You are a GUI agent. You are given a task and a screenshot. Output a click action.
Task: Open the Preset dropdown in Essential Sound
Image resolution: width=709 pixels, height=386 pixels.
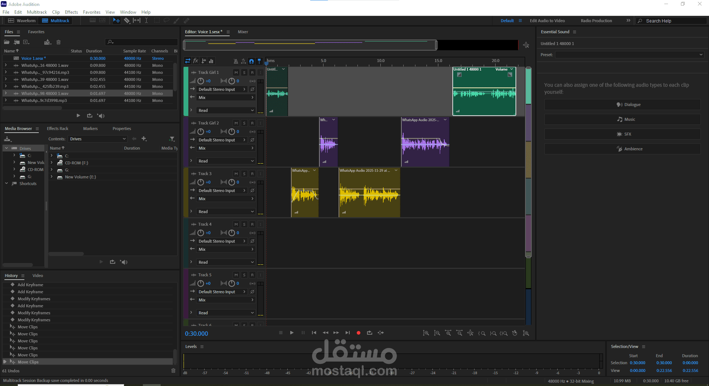pyautogui.click(x=630, y=55)
